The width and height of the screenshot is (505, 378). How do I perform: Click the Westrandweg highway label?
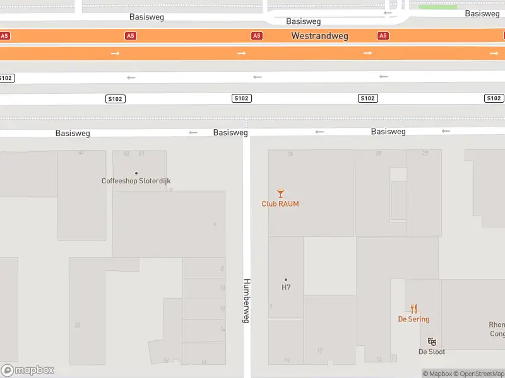(319, 36)
